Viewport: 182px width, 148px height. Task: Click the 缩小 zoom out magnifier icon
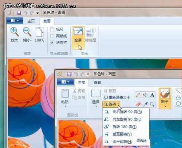(x=27, y=32)
